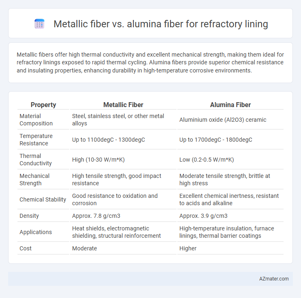Click the 'Cost' row label
The height and width of the screenshot is (298, 301).
tap(26, 248)
